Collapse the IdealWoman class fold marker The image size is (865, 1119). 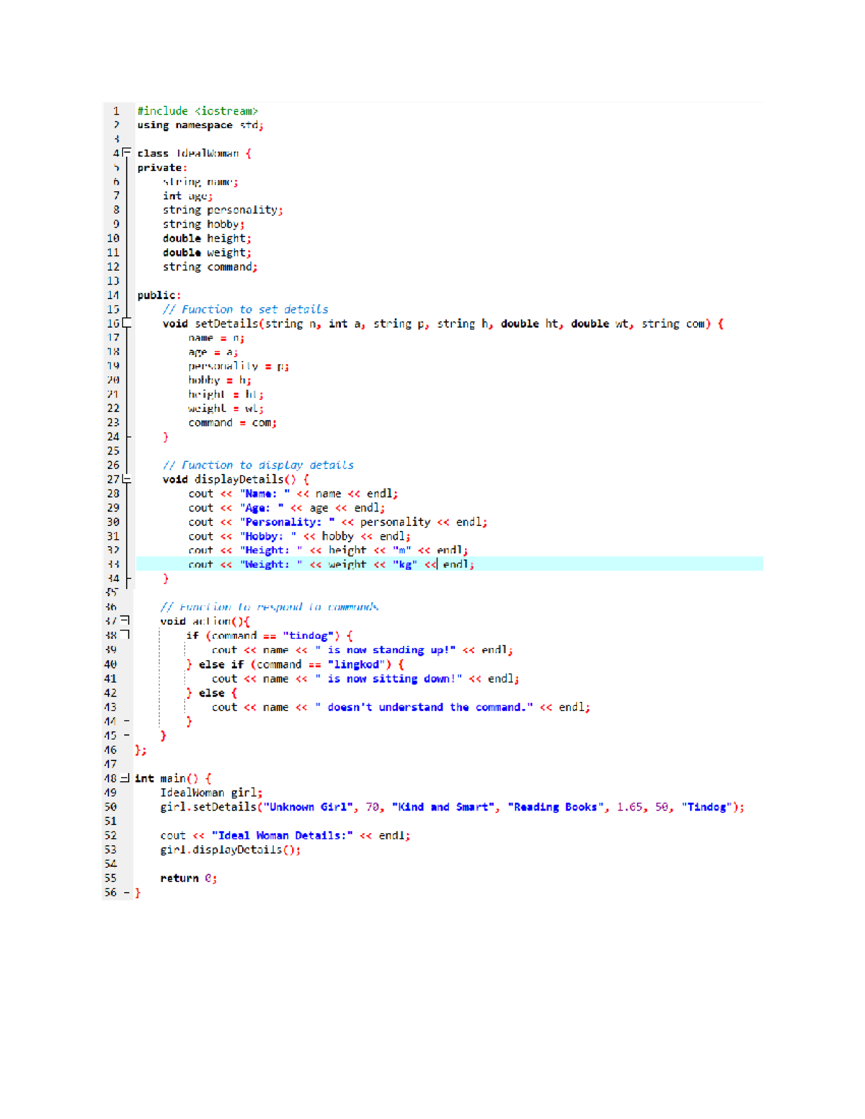(x=125, y=153)
